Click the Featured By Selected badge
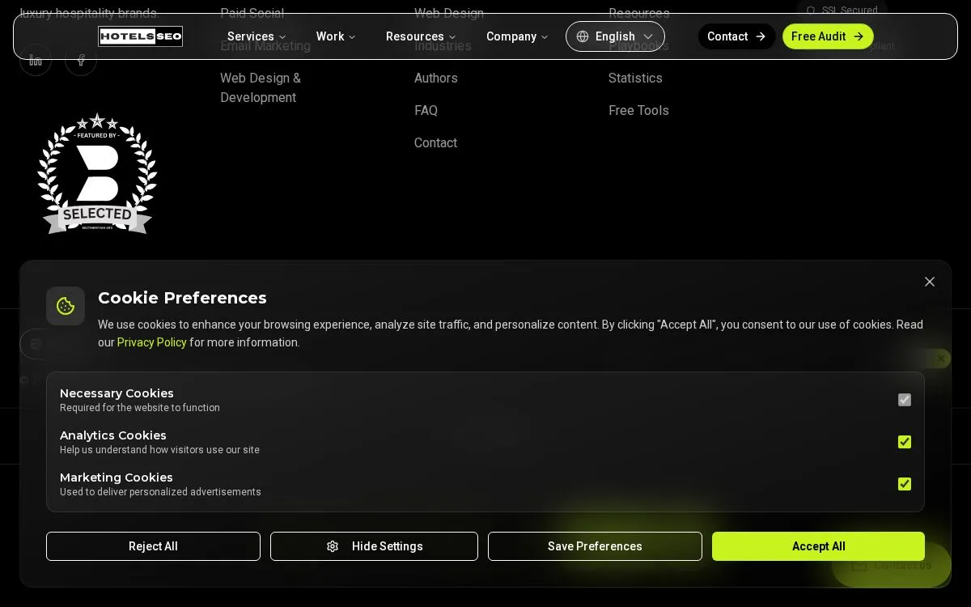Screen dimensions: 971x607 tap(97, 173)
